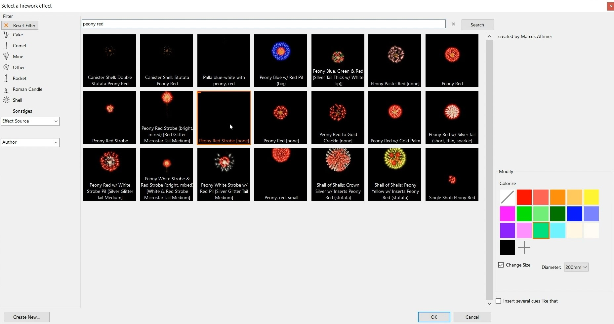Select Peony Red w/ Gold Palm
The height and width of the screenshot is (324, 614).
point(395,118)
